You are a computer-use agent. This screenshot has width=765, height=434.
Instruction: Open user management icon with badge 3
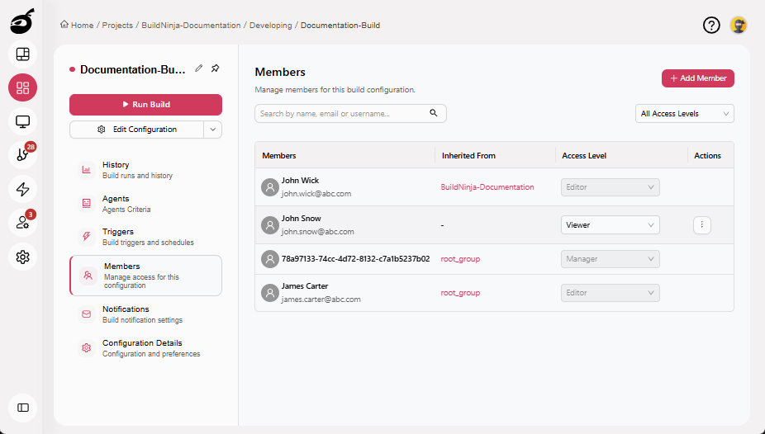[22, 223]
